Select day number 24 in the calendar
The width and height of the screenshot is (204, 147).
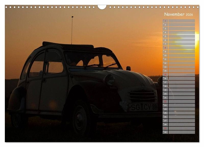[x=165, y=109]
